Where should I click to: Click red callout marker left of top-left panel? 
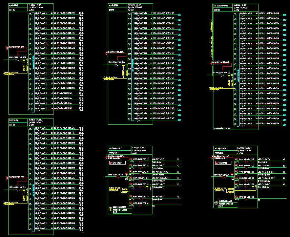[x=7, y=48]
